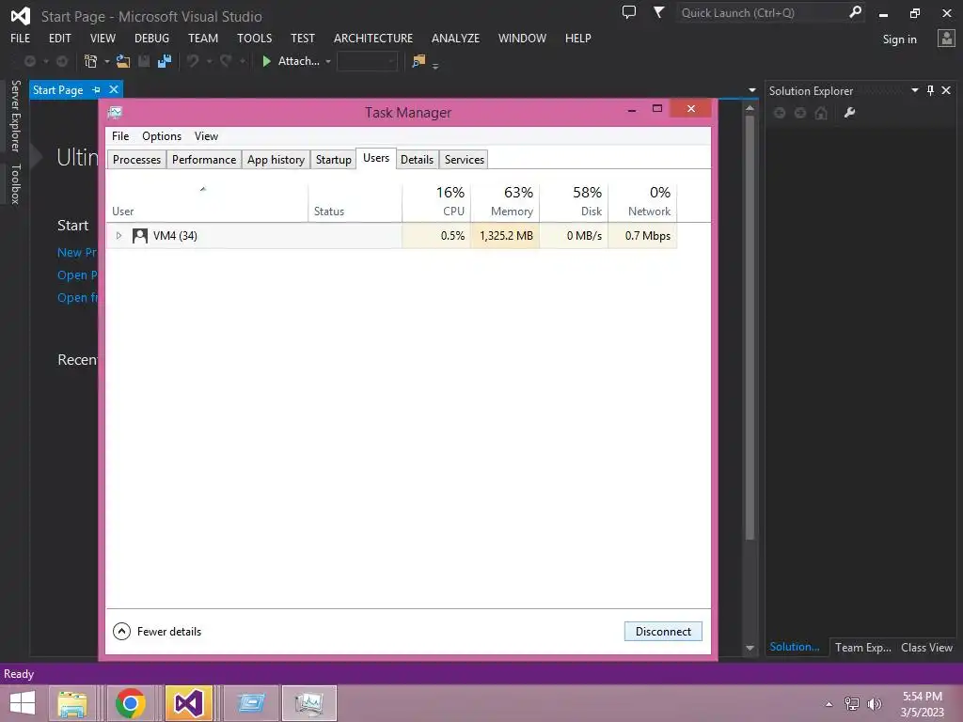Close the Start Page tab
963x722 pixels.
click(x=114, y=89)
